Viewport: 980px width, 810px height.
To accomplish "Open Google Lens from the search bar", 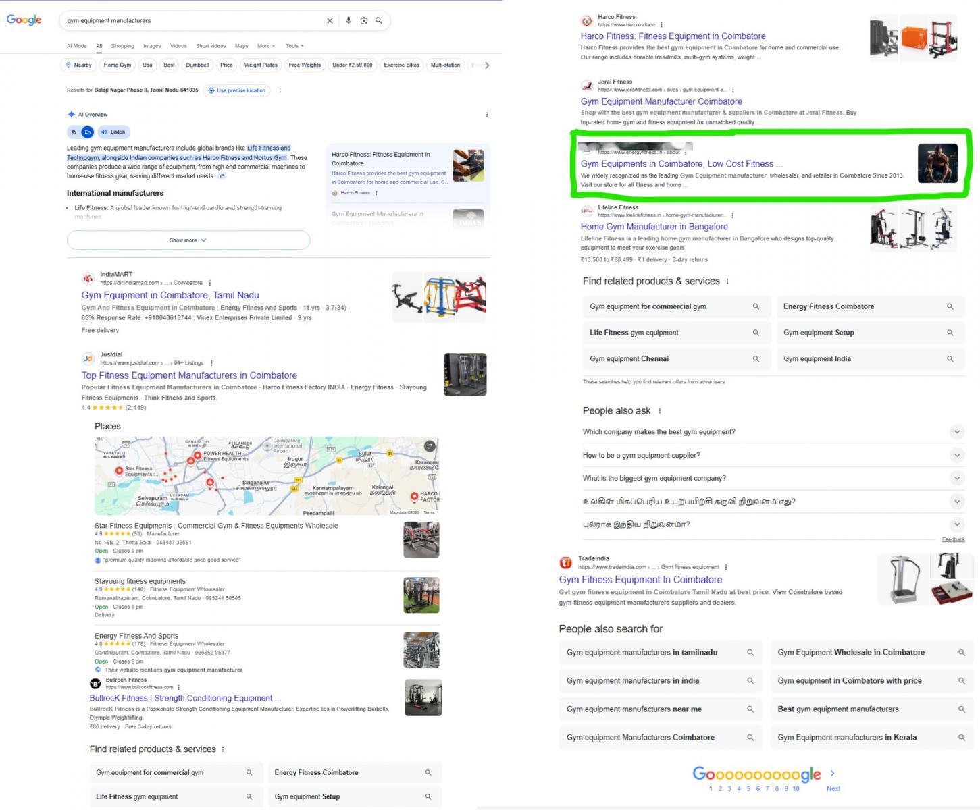I will click(363, 20).
